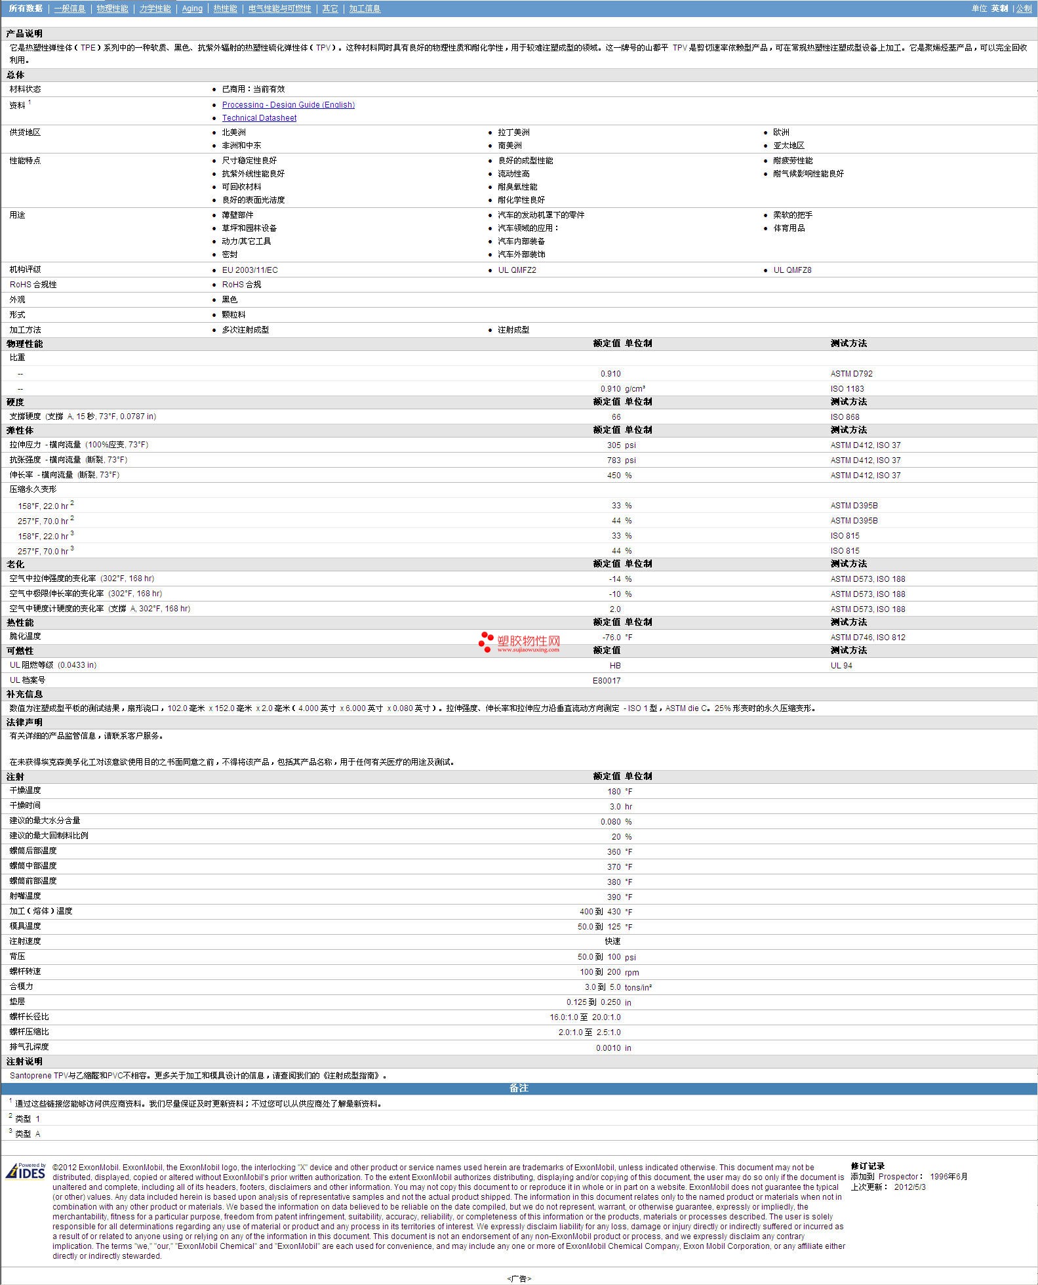The width and height of the screenshot is (1038, 1285).
Task: Select the UL QMFZ8 rating text
Action: tap(792, 270)
